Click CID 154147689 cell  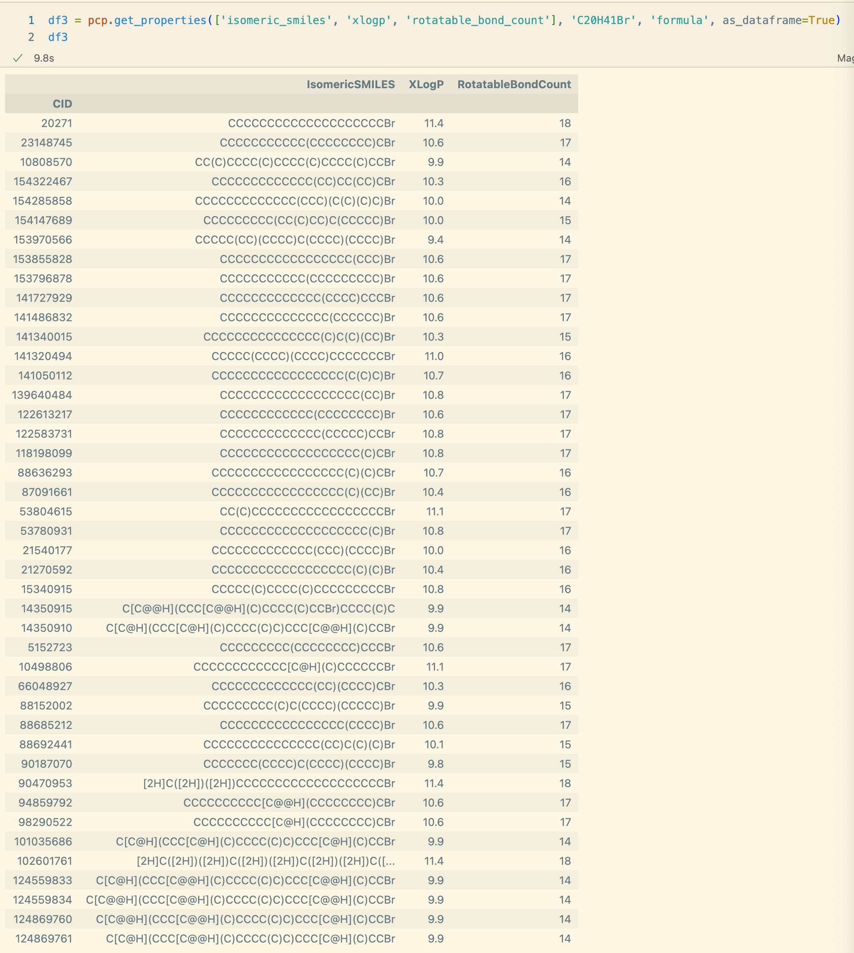43,220
